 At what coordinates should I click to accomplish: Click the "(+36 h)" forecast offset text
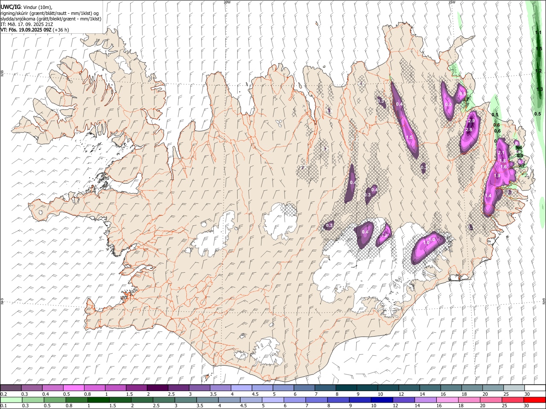click(x=61, y=30)
